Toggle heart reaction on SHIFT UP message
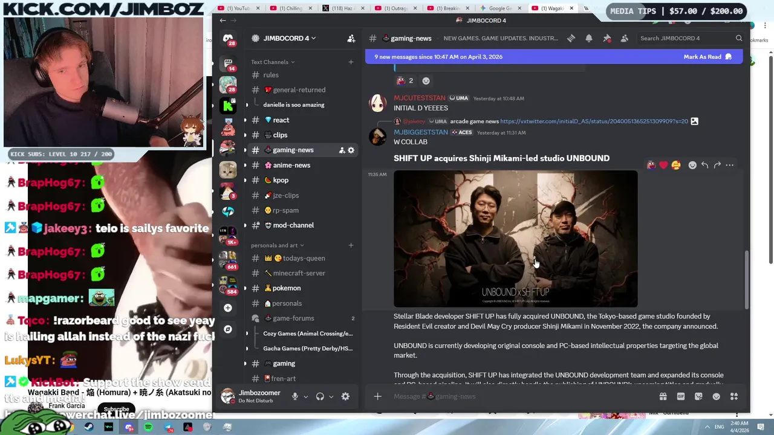 [663, 165]
